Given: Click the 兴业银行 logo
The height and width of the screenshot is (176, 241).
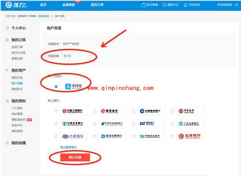Looking at the screenshot, I should 73,136.
